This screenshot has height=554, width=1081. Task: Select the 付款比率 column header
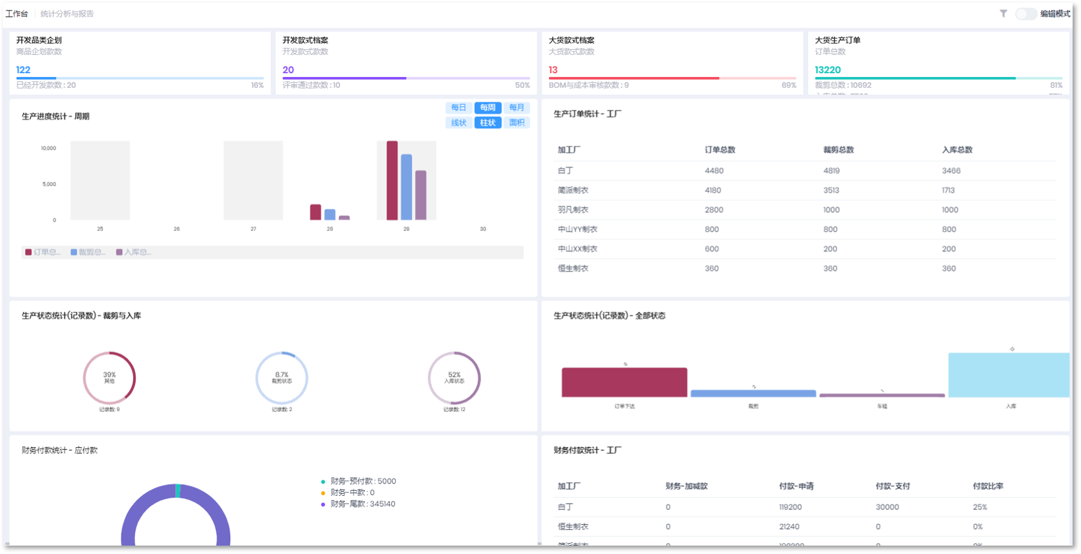988,486
